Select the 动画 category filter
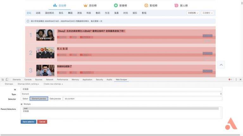 (x=38, y=13)
